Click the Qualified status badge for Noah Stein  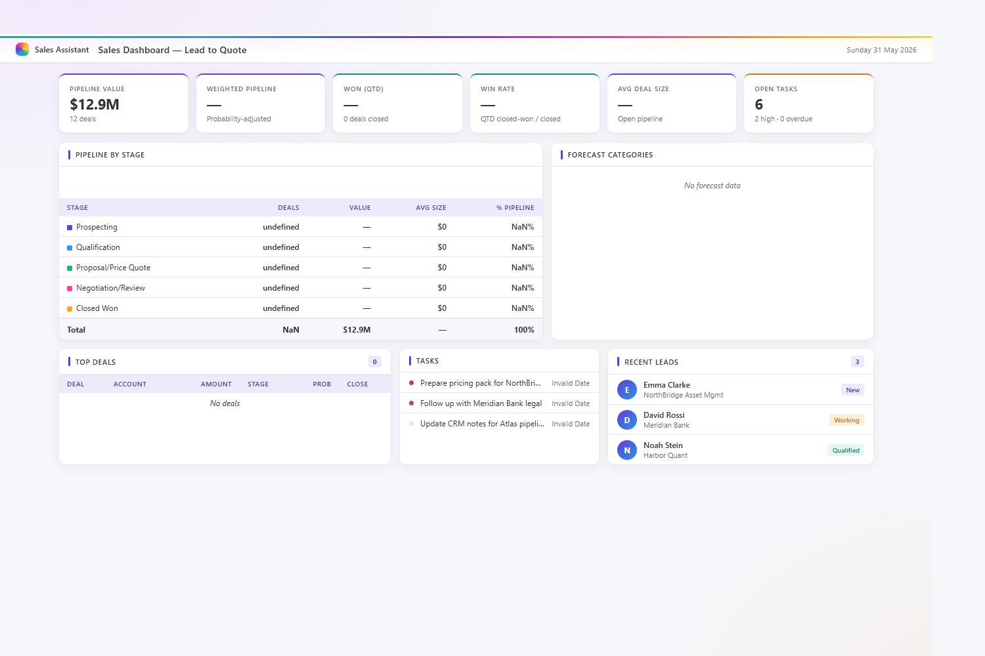(846, 450)
